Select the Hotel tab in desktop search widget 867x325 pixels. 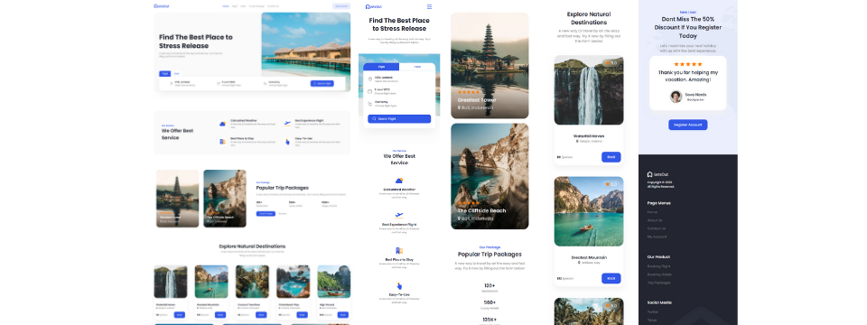(176, 73)
